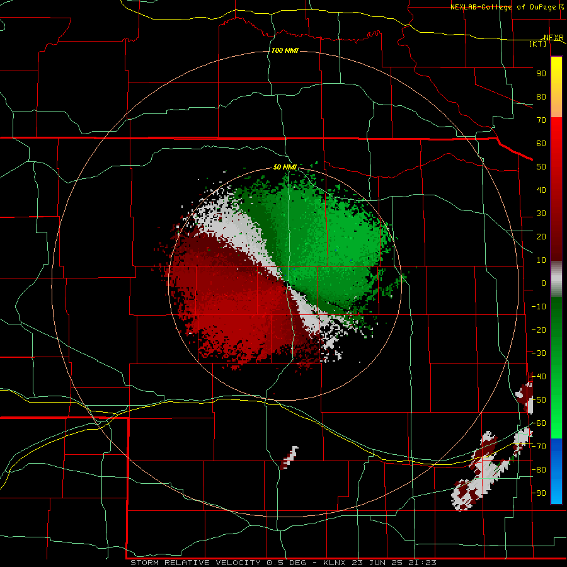567x567 pixels.
Task: Click the [KT] units label
Action: pos(538,43)
